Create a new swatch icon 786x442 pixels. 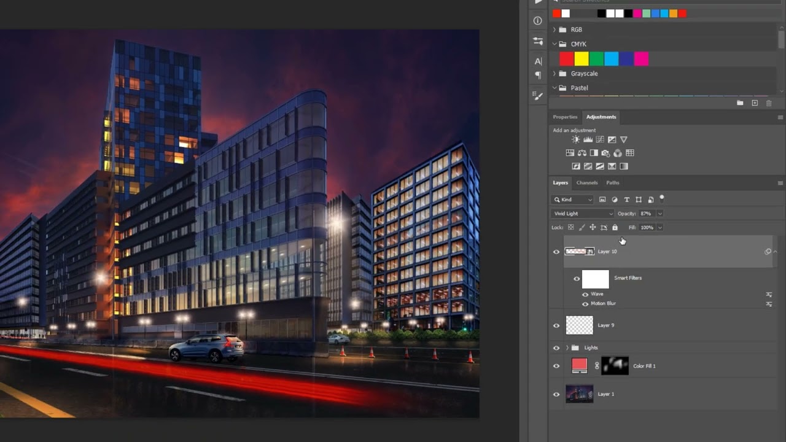point(755,103)
